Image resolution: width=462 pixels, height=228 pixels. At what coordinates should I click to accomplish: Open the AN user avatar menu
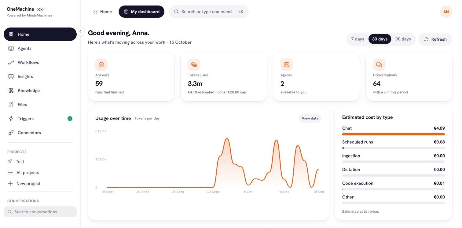click(446, 12)
